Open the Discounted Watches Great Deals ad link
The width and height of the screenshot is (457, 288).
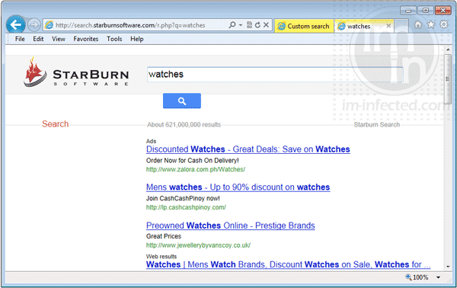click(248, 149)
